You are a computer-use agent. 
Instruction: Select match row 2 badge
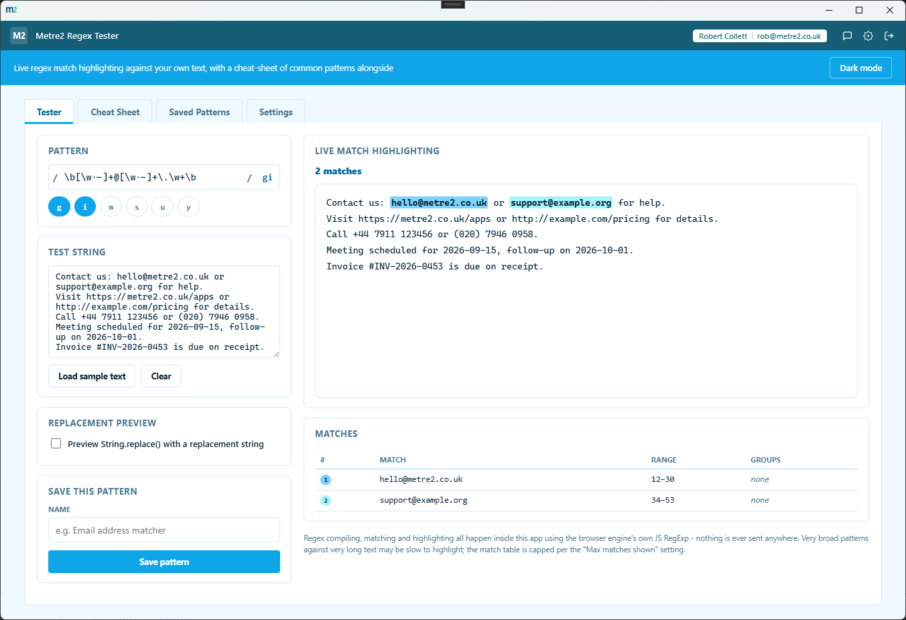click(326, 501)
